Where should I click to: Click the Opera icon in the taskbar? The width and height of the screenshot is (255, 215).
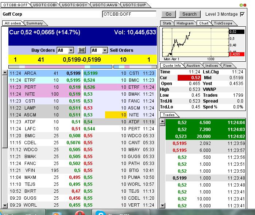pos(81,212)
